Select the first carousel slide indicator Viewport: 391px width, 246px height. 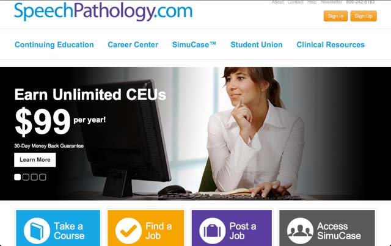point(18,177)
